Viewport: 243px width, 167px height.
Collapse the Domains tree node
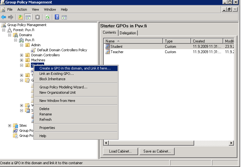click(x=9, y=35)
